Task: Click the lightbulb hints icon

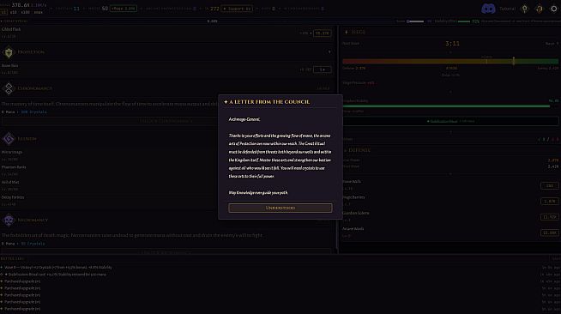Action: point(524,9)
